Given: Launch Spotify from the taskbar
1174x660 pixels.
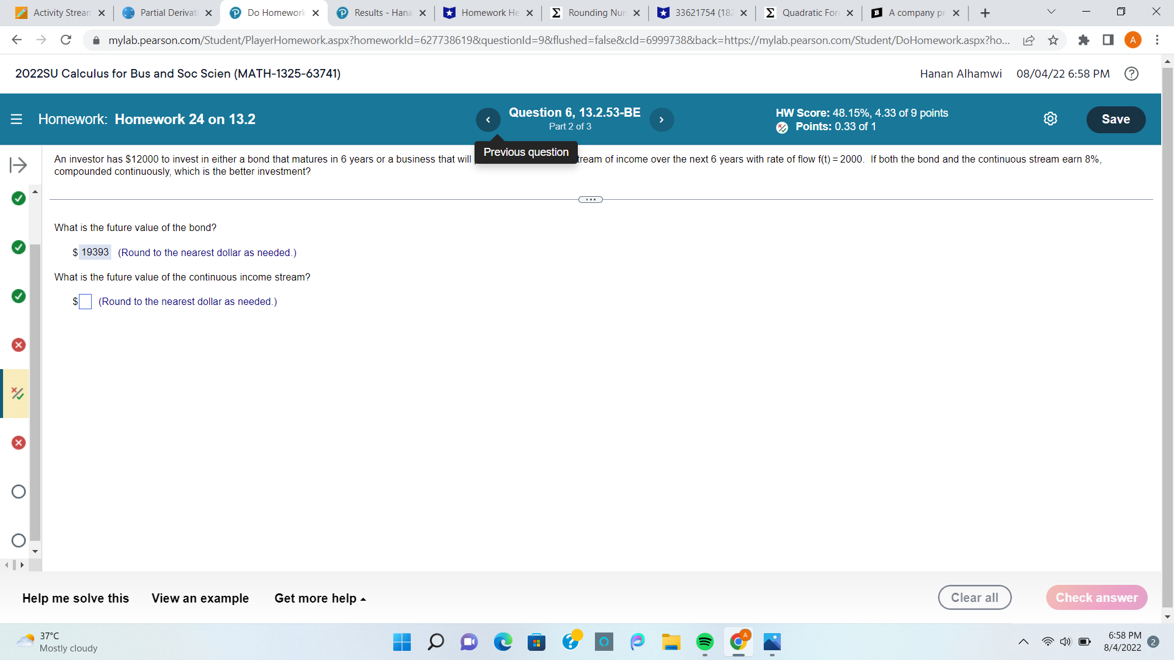Looking at the screenshot, I should pyautogui.click(x=705, y=642).
